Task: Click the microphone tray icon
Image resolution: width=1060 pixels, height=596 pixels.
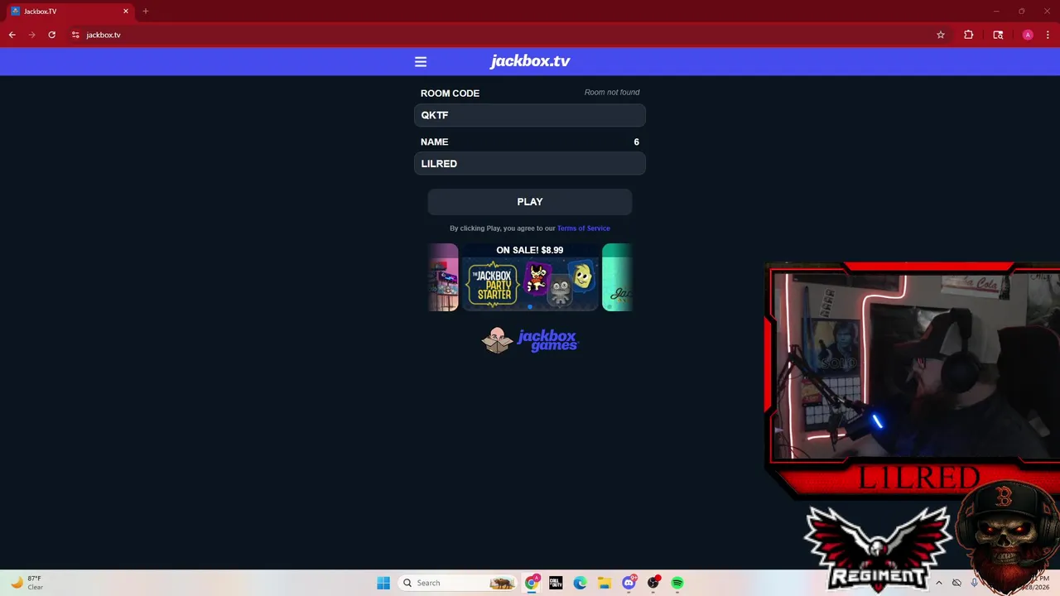Action: click(x=975, y=583)
